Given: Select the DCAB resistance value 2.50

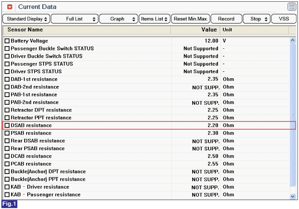Looking at the screenshot, I should click(213, 156).
